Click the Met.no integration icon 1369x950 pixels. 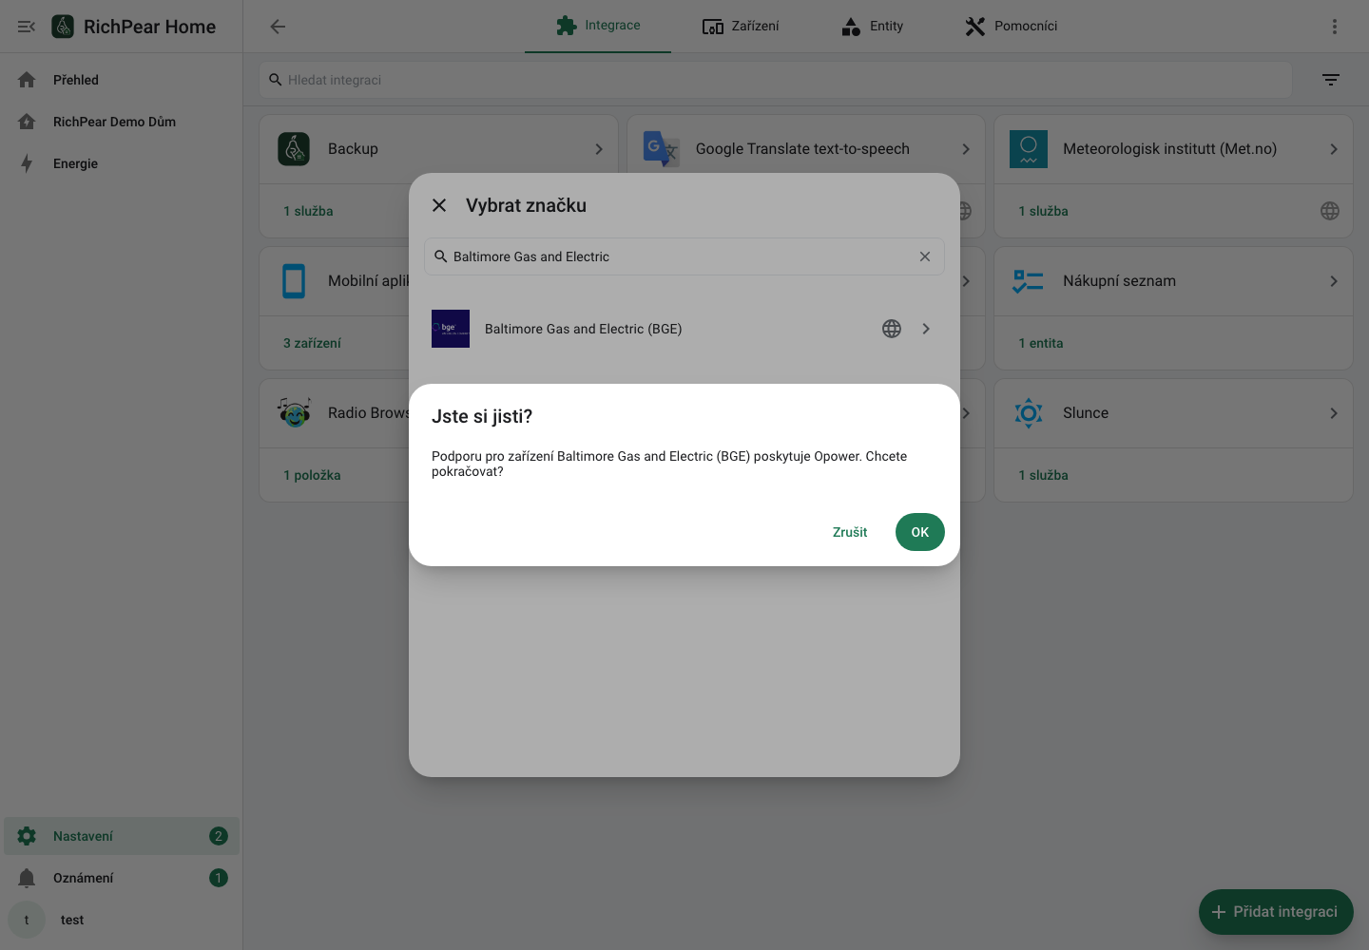pos(1029,149)
